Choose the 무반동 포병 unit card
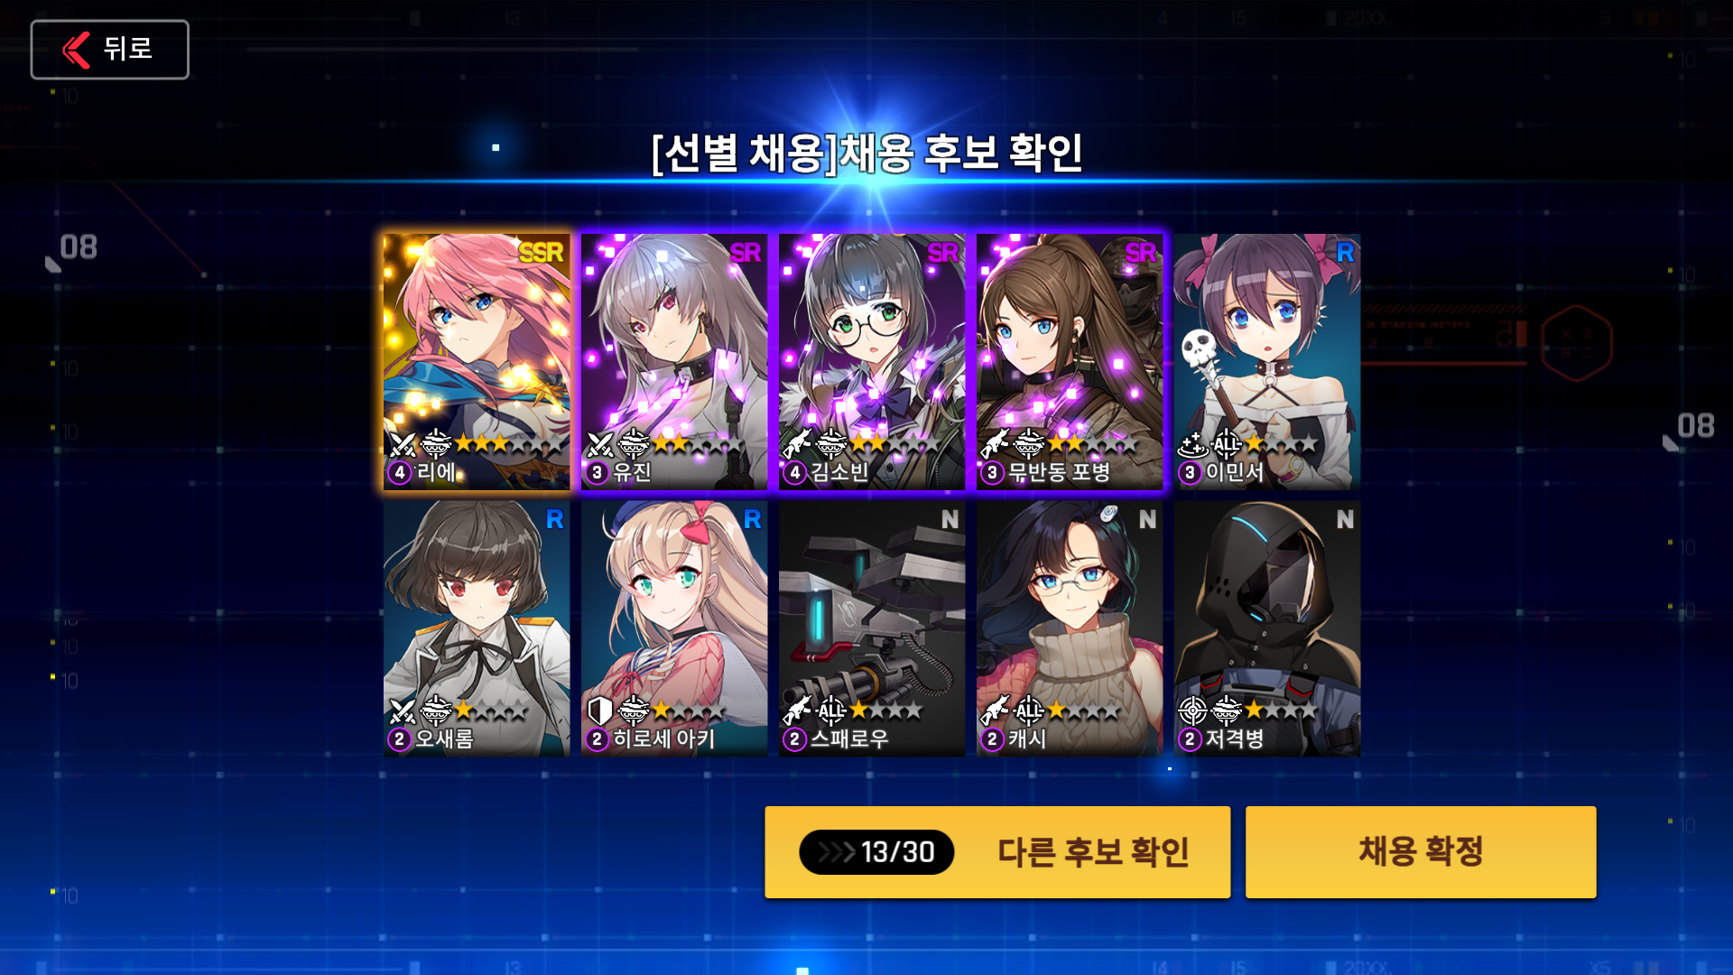The image size is (1733, 975). [1070, 362]
